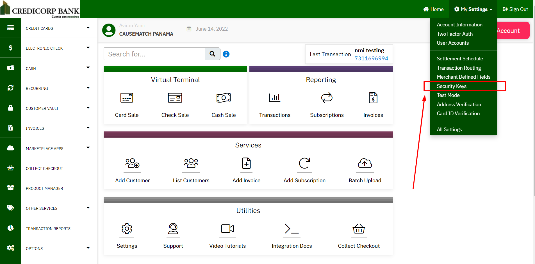Open the Card Sale terminal icon
This screenshot has width=535, height=264.
(x=127, y=98)
